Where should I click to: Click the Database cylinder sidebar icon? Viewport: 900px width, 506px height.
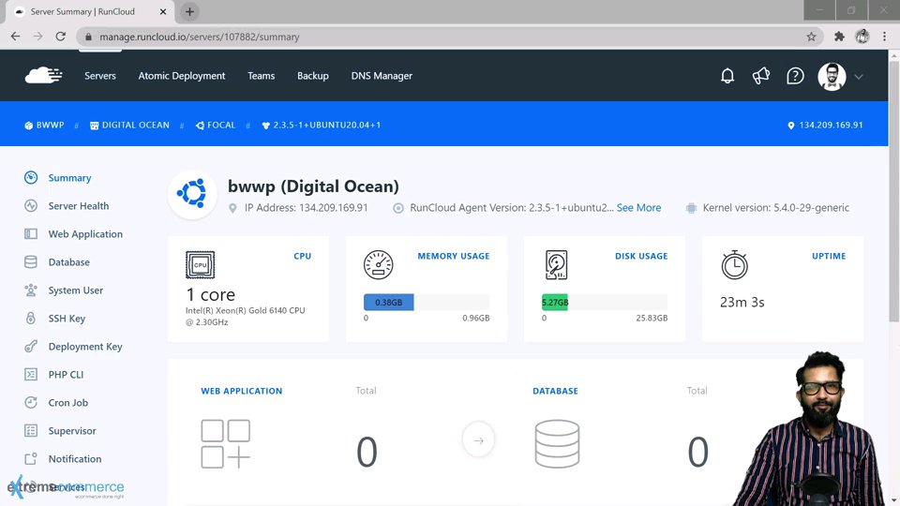[31, 261]
